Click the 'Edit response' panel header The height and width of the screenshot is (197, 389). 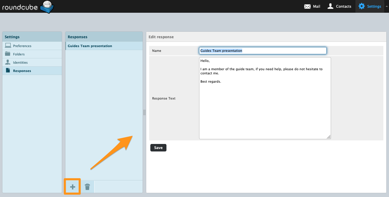coord(161,37)
